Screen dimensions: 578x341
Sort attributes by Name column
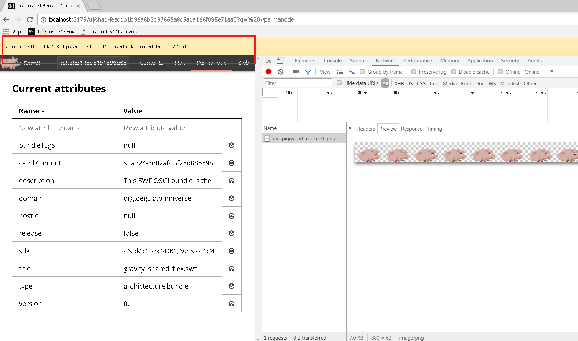[32, 111]
